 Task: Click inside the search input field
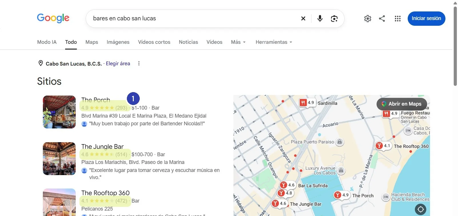(194, 19)
